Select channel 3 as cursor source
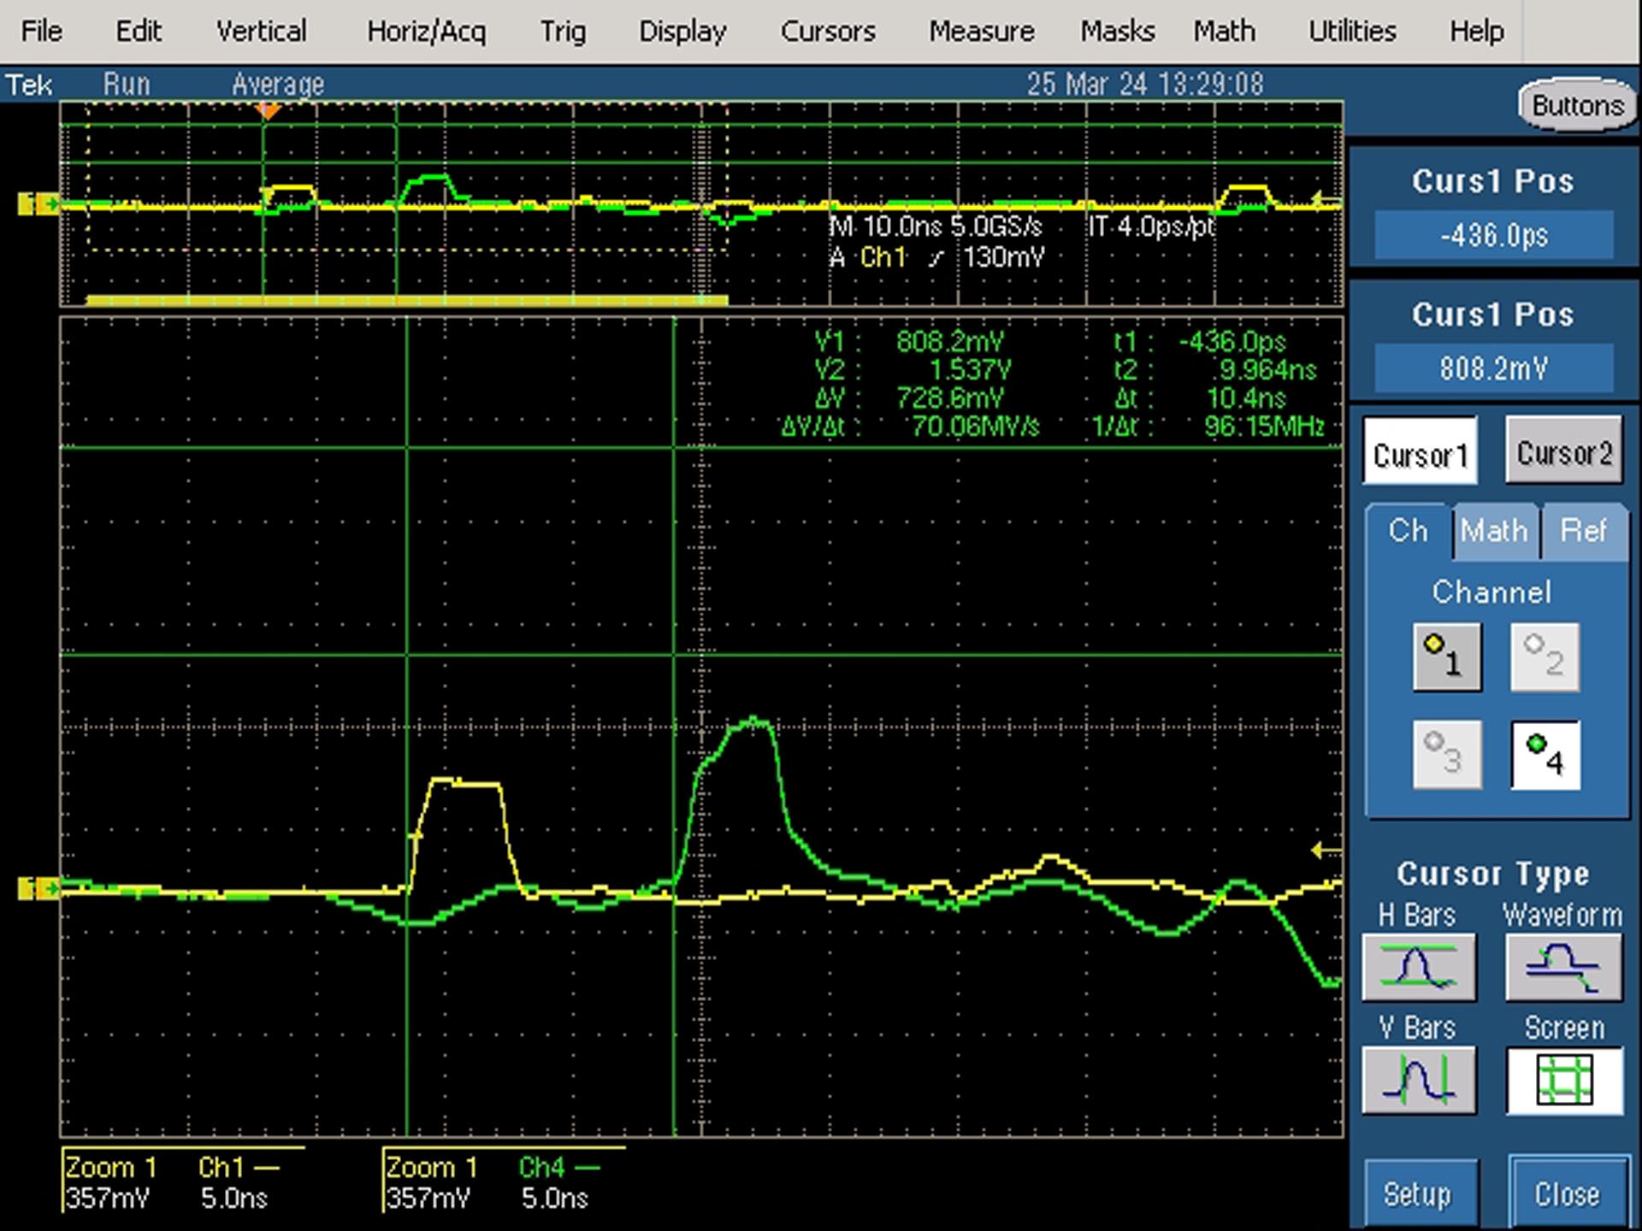 [1447, 755]
